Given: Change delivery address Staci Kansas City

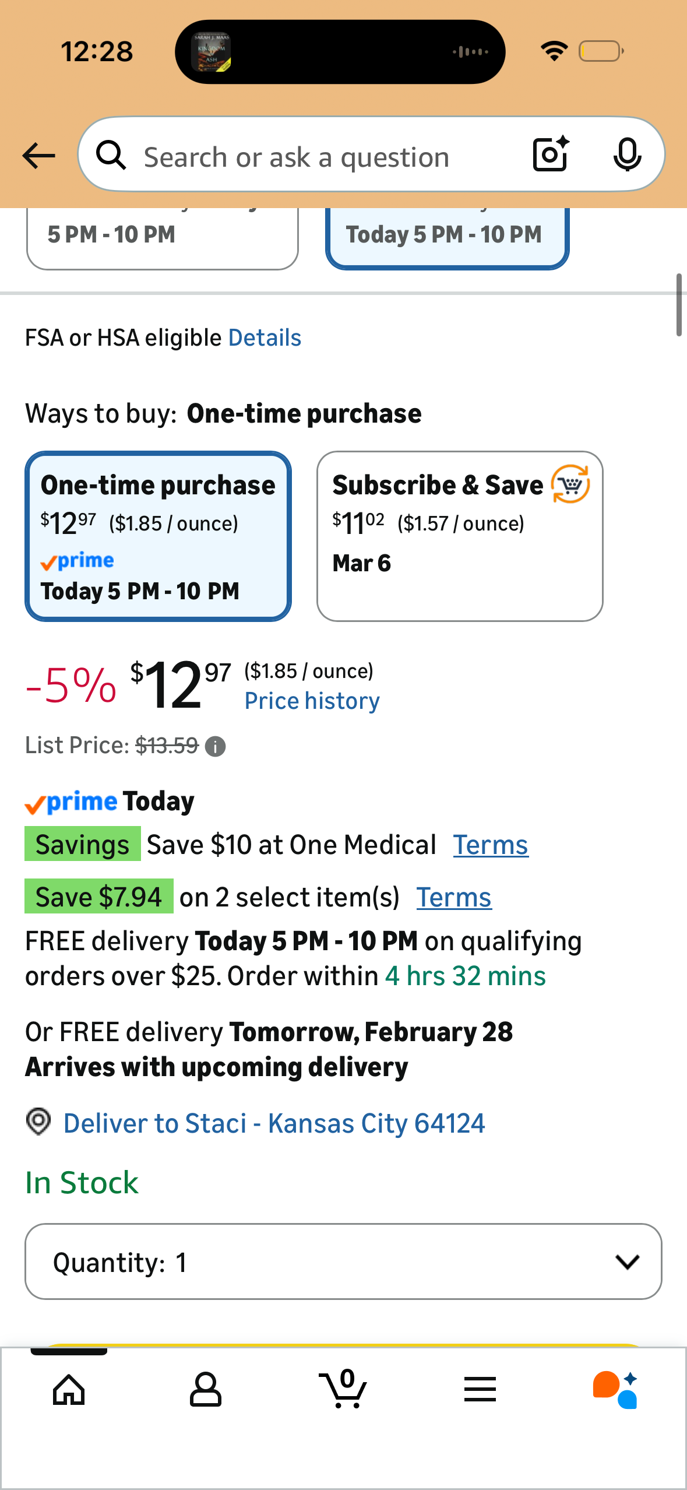Looking at the screenshot, I should coord(274,1123).
